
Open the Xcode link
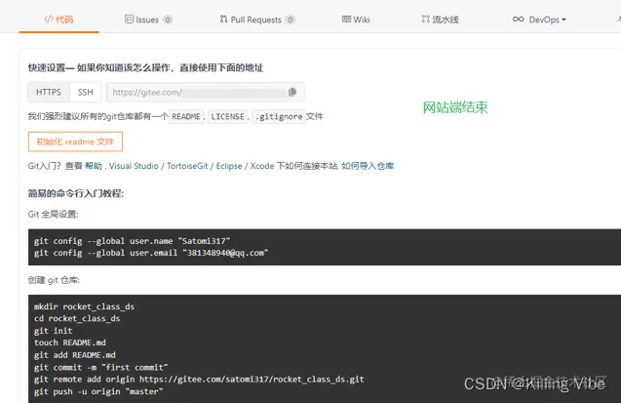262,166
